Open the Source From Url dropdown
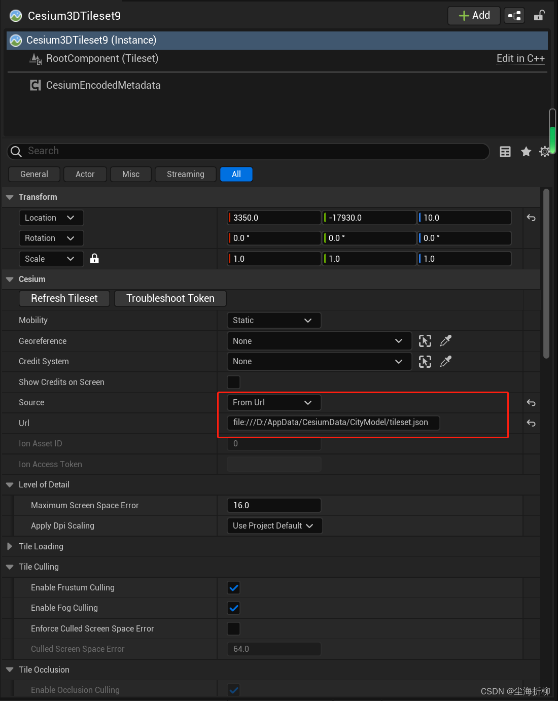Screen dimensions: 558x701 pos(274,402)
